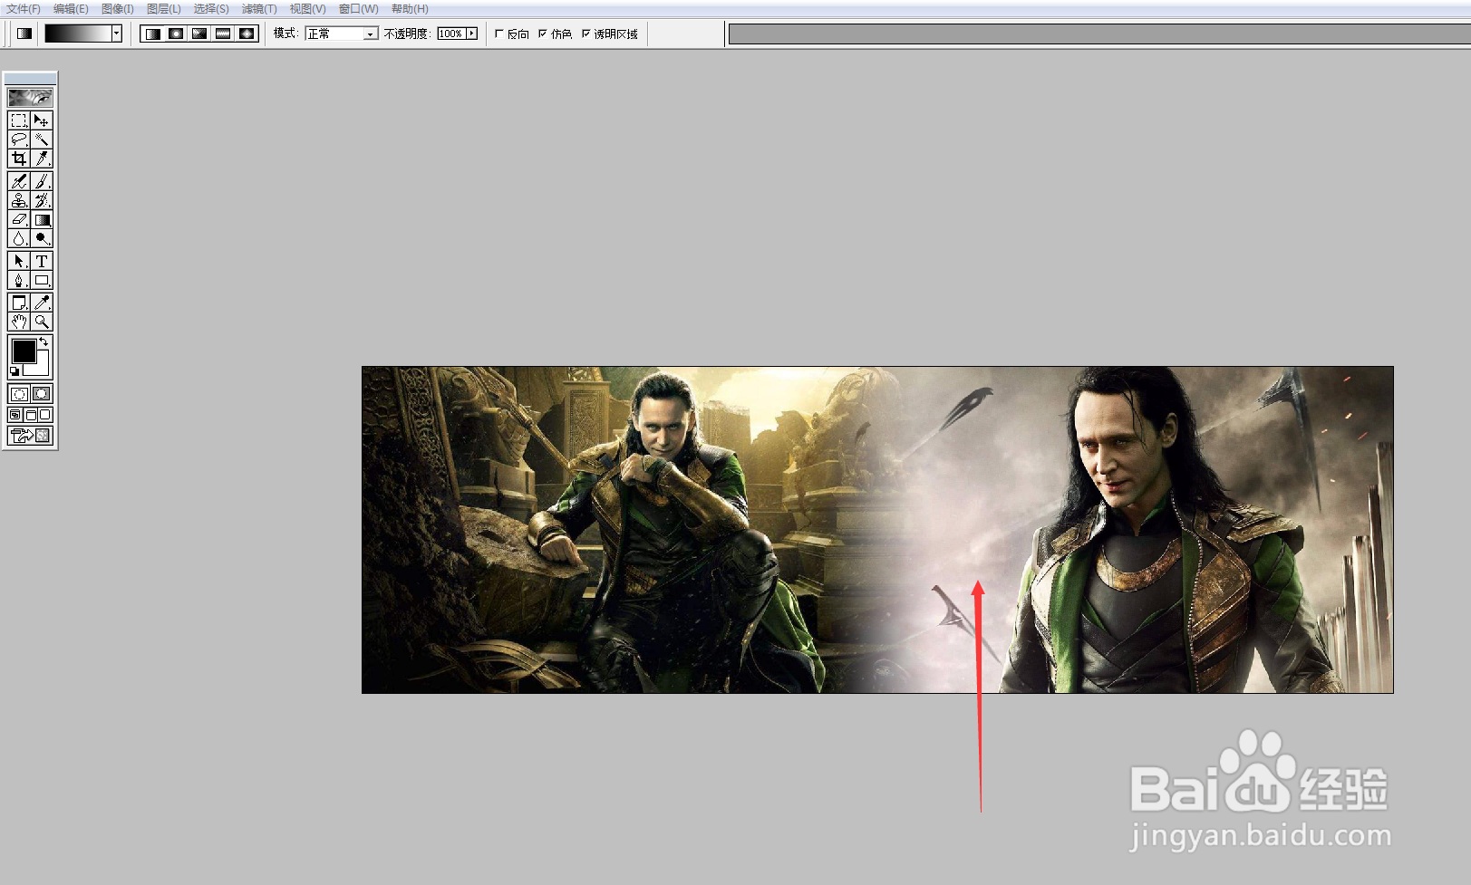Viewport: 1471px width, 885px height.
Task: Enable the 反向 (reverse) checkbox
Action: 499,34
